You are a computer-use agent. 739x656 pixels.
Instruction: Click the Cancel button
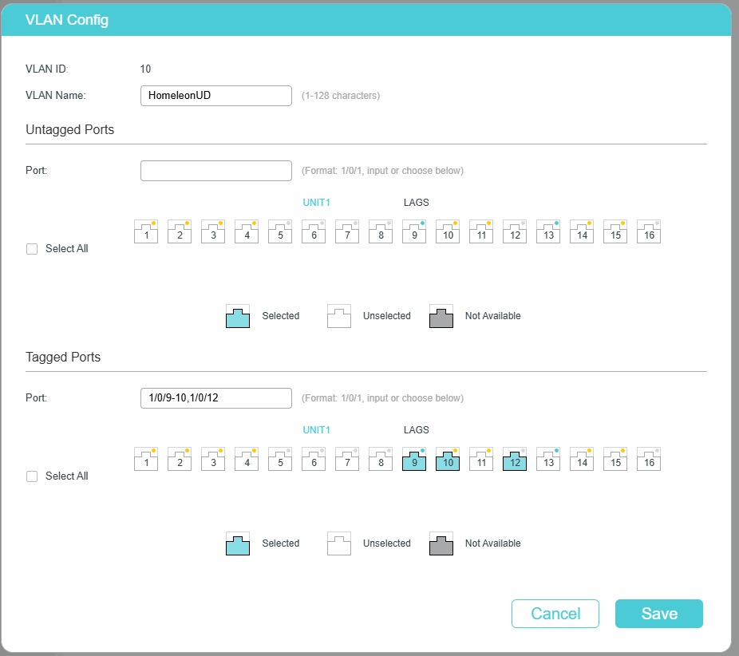tap(555, 614)
